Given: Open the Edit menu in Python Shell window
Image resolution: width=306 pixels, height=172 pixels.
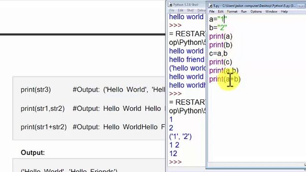Looking at the screenshot, I should pyautogui.click(x=181, y=10).
